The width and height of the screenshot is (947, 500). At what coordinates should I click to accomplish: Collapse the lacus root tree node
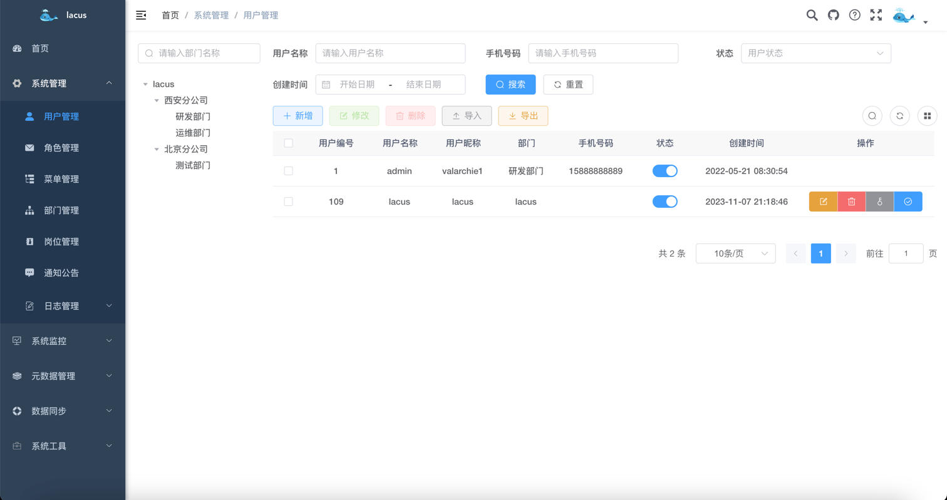[x=145, y=84]
